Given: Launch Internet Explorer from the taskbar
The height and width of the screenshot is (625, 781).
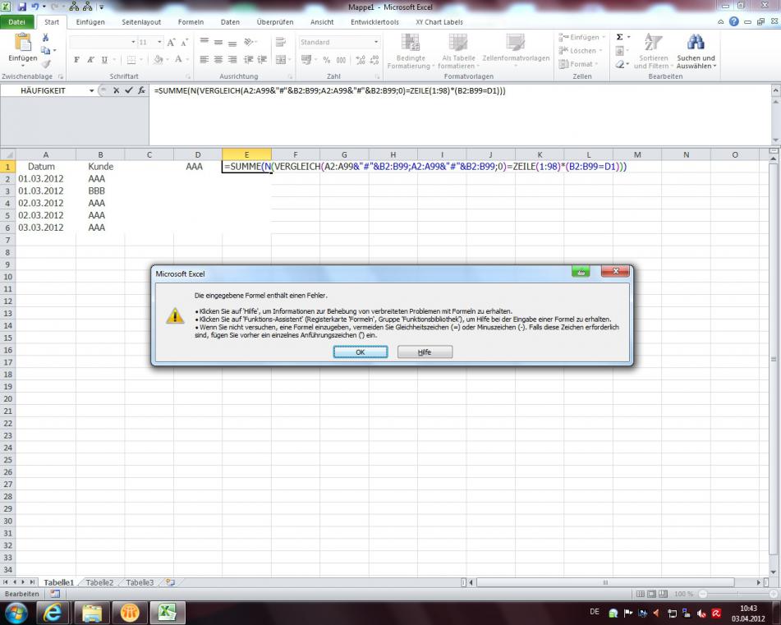Looking at the screenshot, I should (53, 613).
